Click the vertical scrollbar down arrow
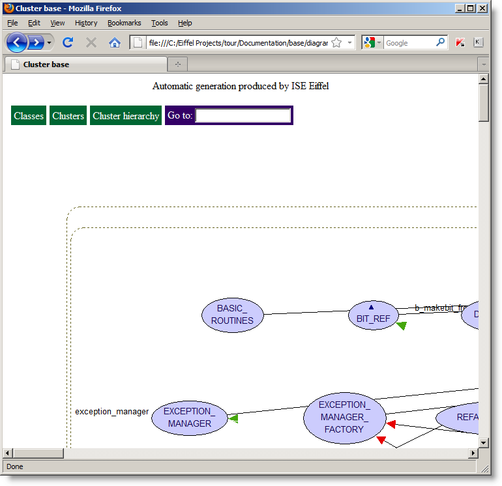 484,443
